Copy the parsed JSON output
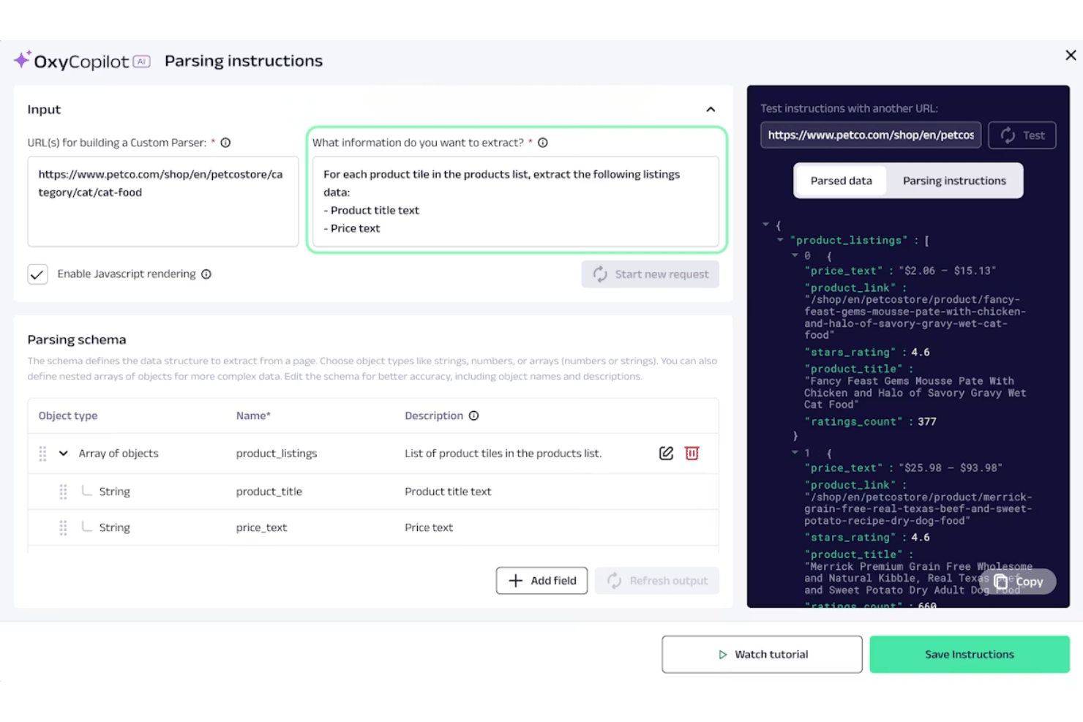The height and width of the screenshot is (722, 1083). click(1019, 582)
